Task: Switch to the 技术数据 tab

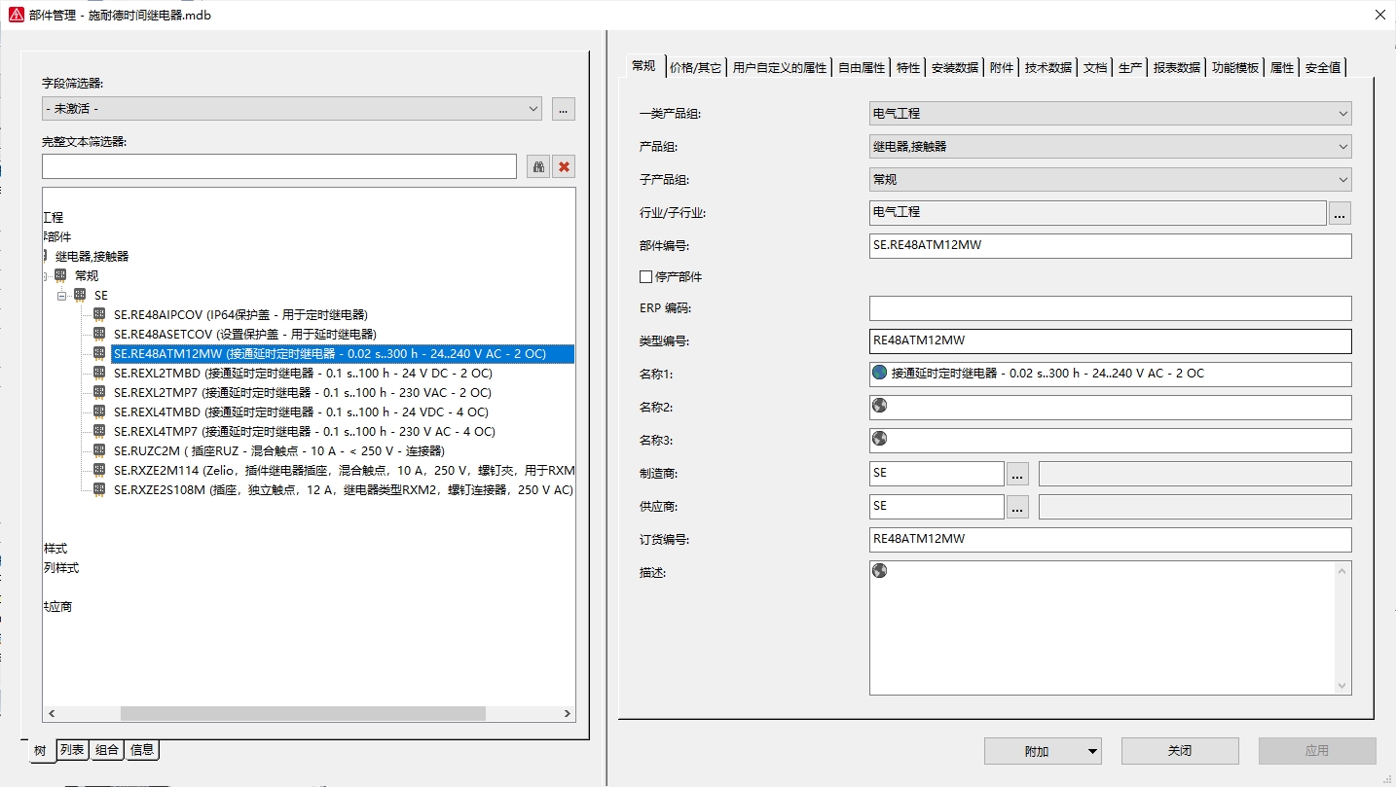Action: 1047,67
